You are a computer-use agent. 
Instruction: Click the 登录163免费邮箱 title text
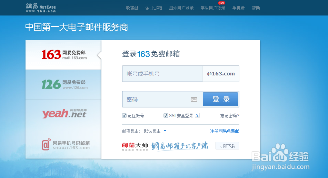(151, 54)
